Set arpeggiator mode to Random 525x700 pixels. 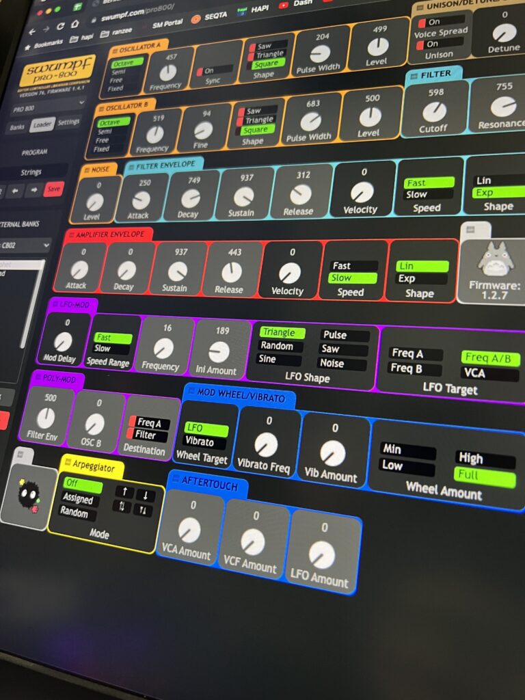[78, 511]
